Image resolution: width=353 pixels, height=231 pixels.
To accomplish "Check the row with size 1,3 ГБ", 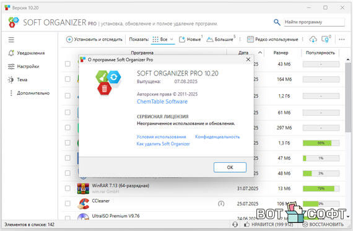I will coord(68,142).
